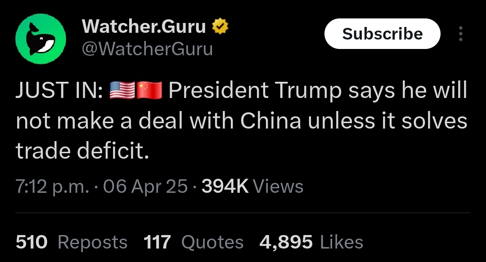Open the three-dot more options menu
The image size is (486, 262).
pyautogui.click(x=461, y=34)
